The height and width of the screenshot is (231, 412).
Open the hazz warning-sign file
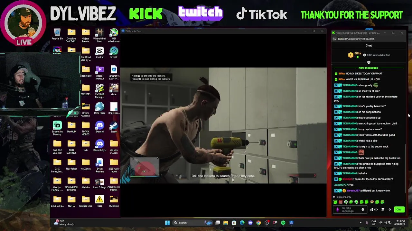coord(100,201)
